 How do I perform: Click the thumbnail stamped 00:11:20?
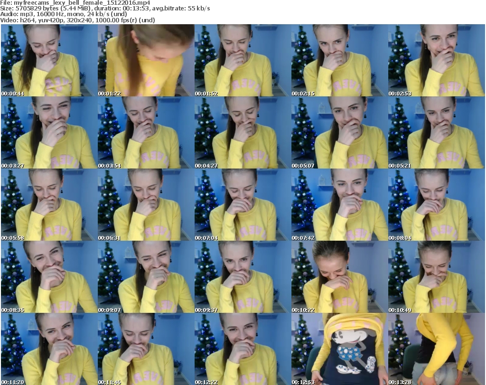pyautogui.click(x=49, y=349)
